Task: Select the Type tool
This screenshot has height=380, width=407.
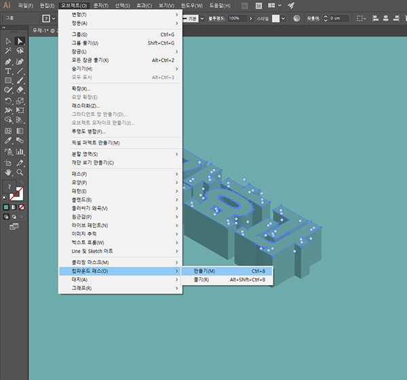Action: [x=8, y=71]
